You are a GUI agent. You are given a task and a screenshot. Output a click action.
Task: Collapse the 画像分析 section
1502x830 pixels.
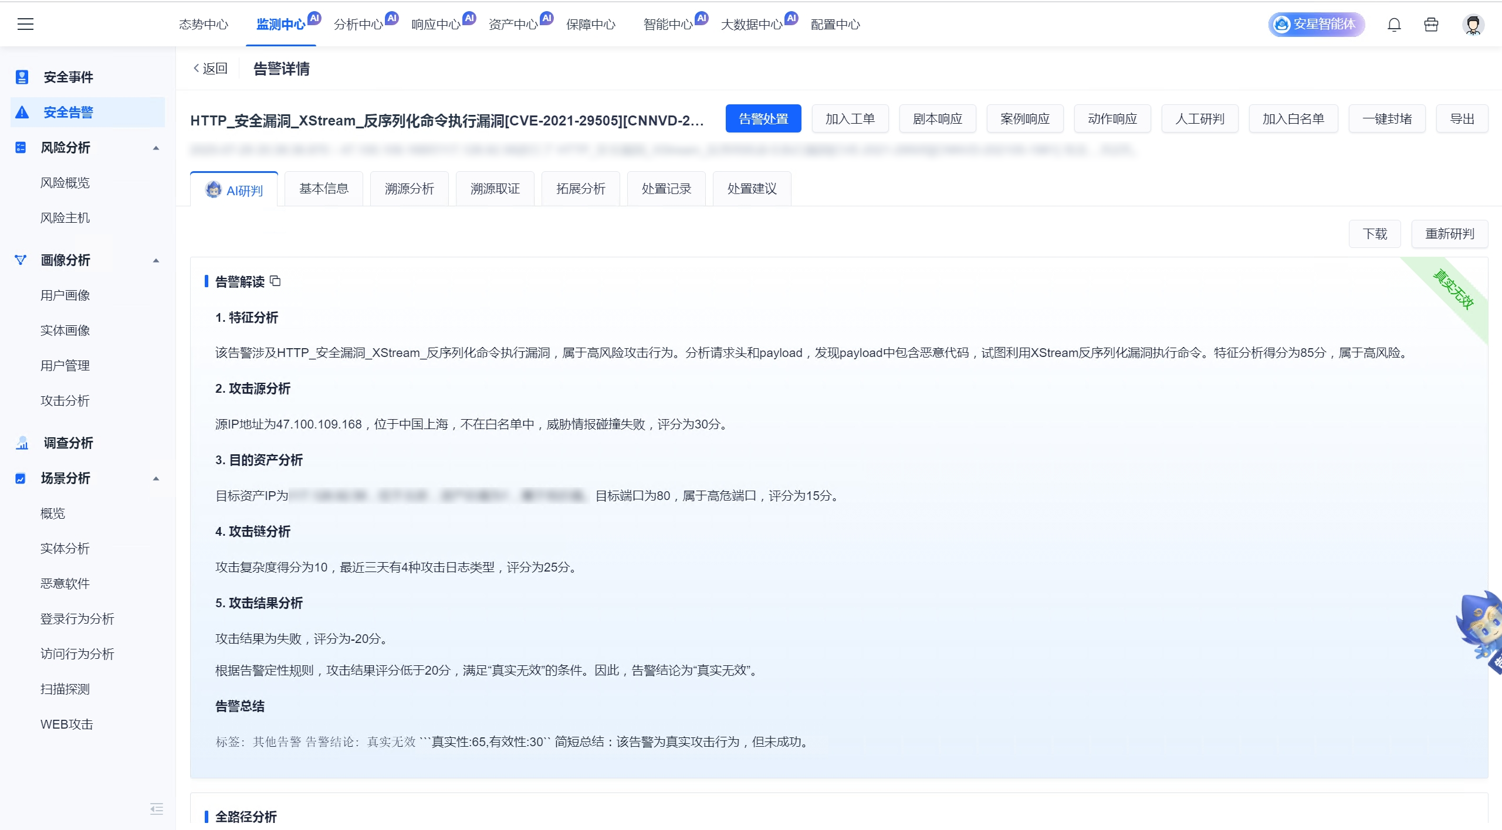click(155, 260)
